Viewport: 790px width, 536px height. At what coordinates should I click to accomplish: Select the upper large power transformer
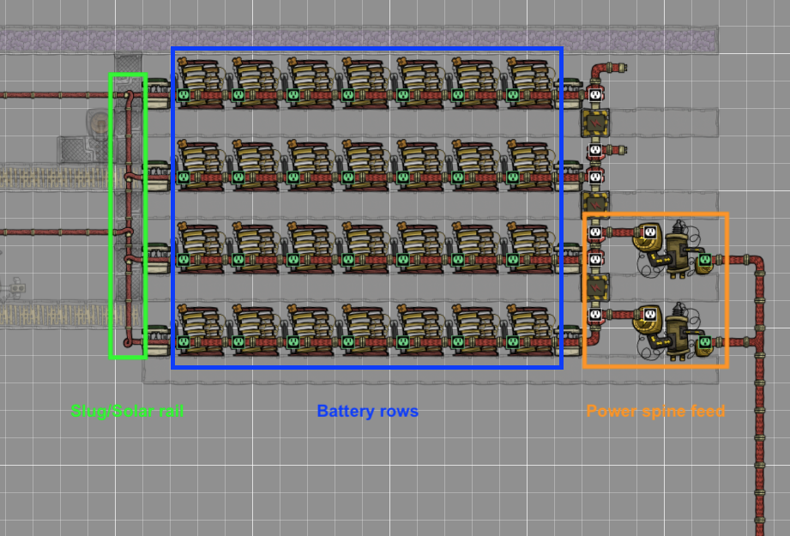(675, 249)
